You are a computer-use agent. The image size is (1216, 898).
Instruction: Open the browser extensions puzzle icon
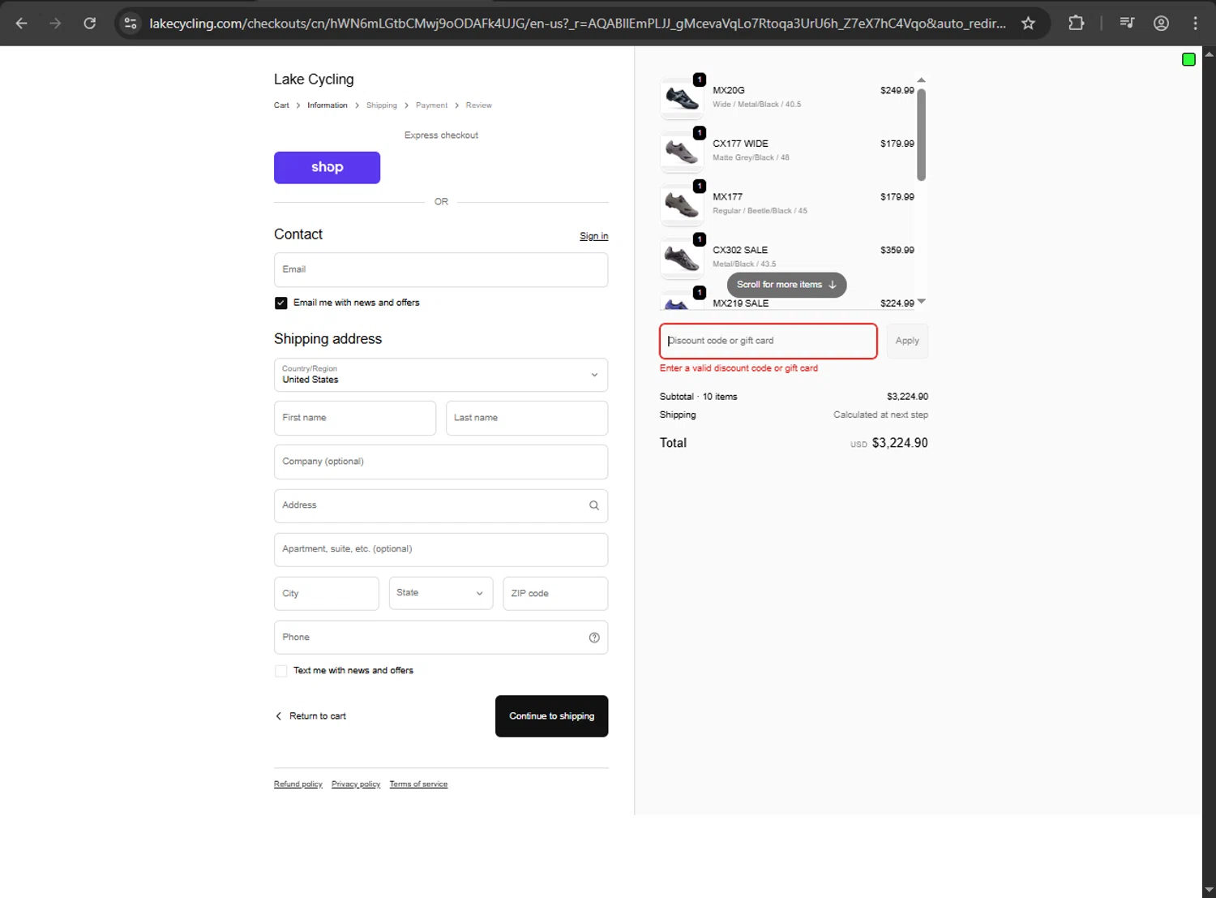1076,24
